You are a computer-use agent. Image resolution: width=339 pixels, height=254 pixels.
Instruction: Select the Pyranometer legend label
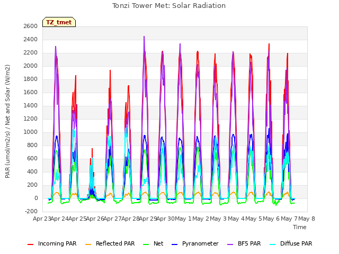pyautogui.click(x=200, y=243)
